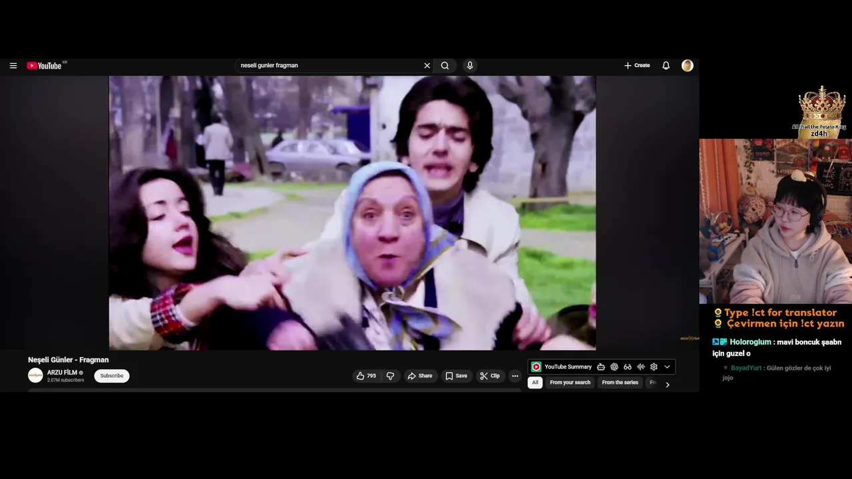Click the robot AI icon in YouTube Summary
This screenshot has width=852, height=479.
(x=601, y=367)
